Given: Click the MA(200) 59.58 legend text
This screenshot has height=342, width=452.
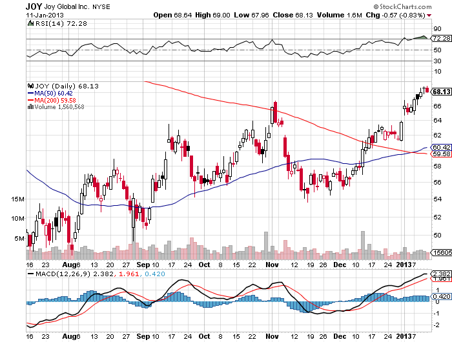Looking at the screenshot, I should 55,100.
